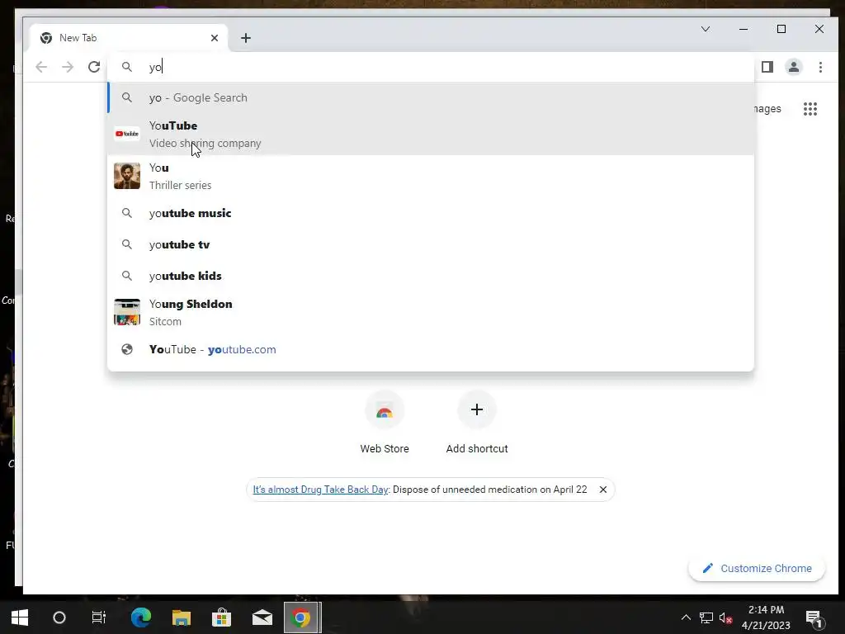845x634 pixels.
Task: Open network status tray icon
Action: click(x=706, y=617)
